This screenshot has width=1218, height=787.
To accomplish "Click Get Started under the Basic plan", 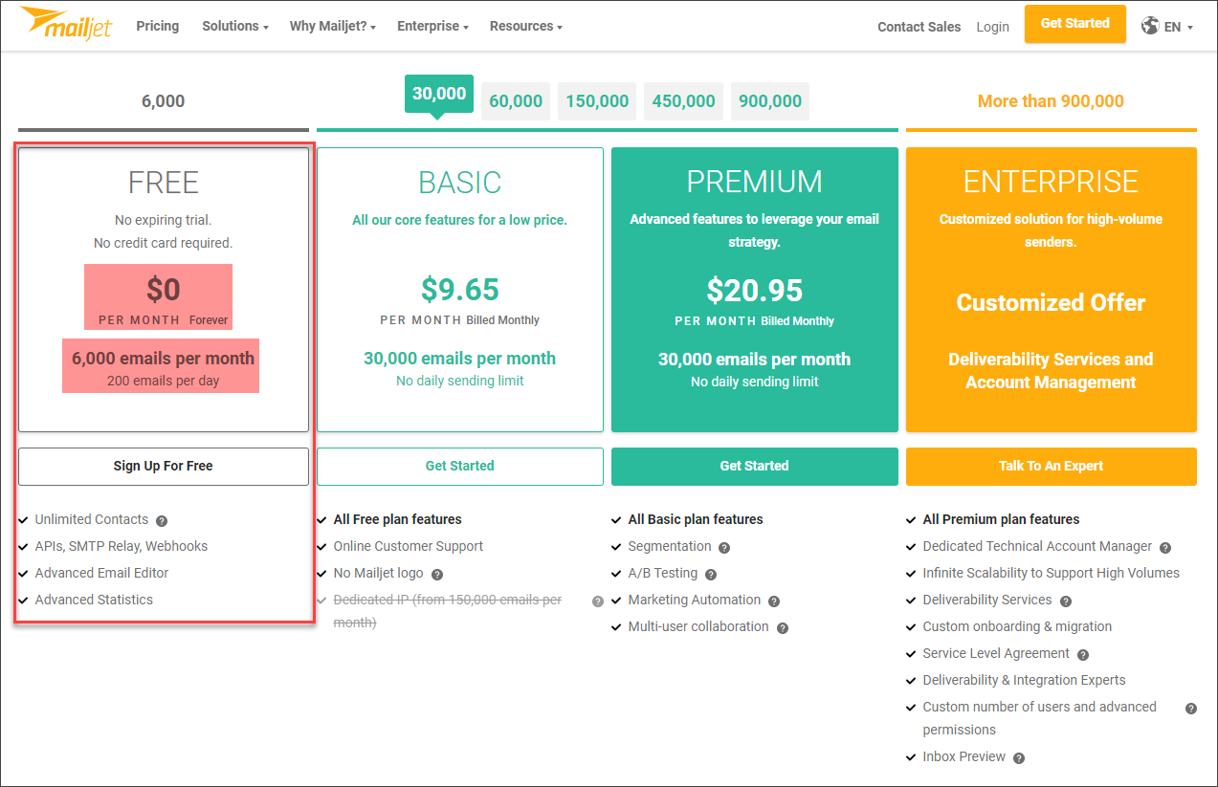I will 460,467.
